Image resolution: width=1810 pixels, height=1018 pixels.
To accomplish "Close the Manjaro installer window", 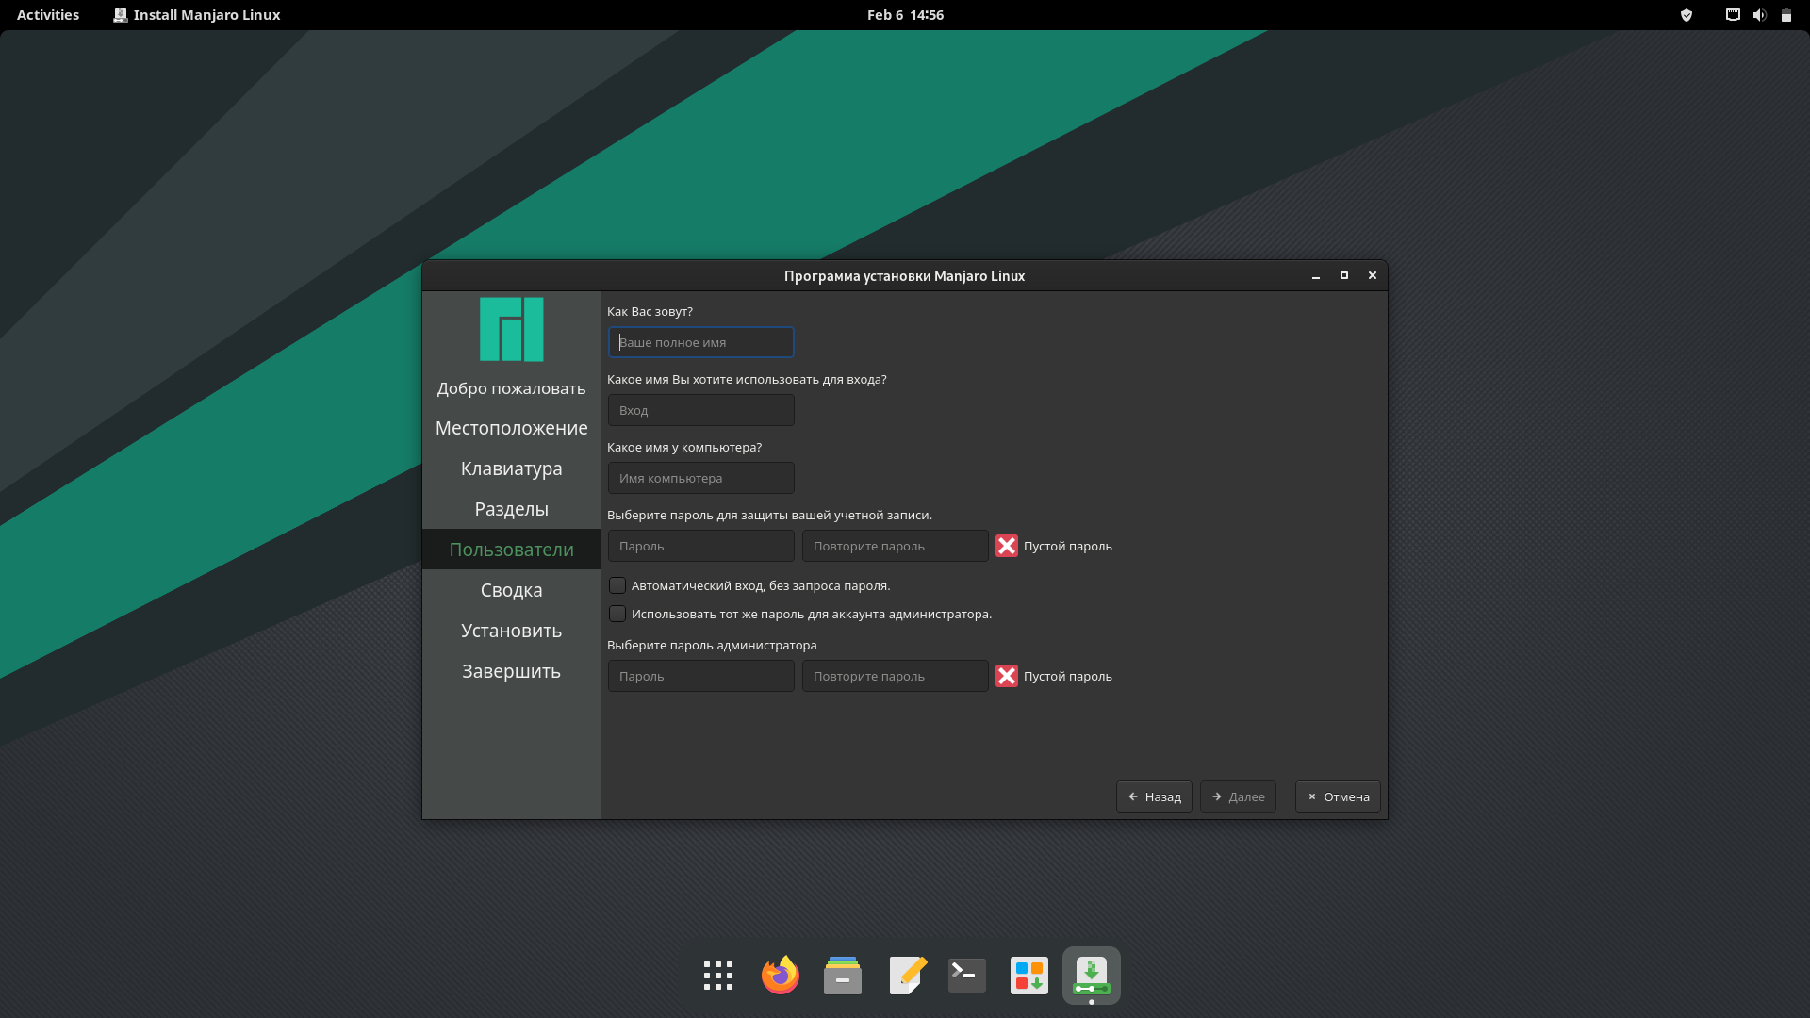I will click(x=1373, y=276).
